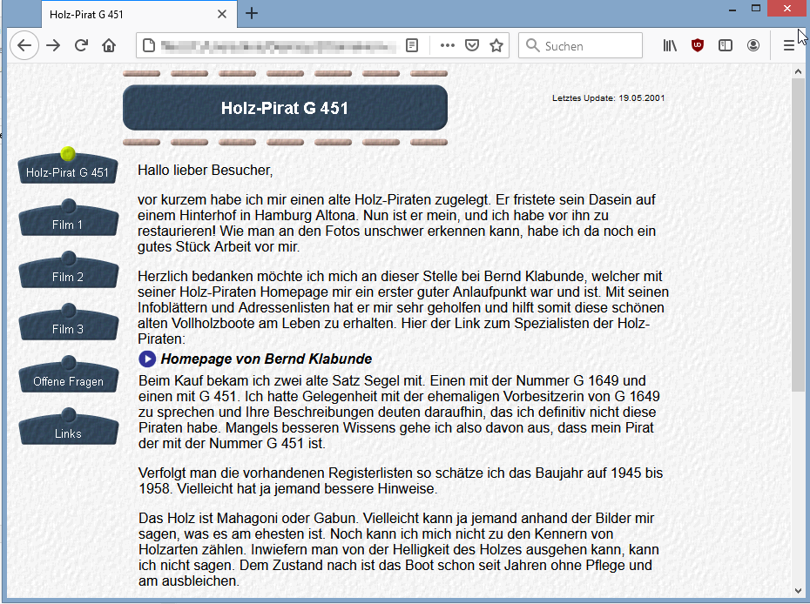The image size is (810, 604).
Task: Close the browser window
Action: (x=787, y=9)
